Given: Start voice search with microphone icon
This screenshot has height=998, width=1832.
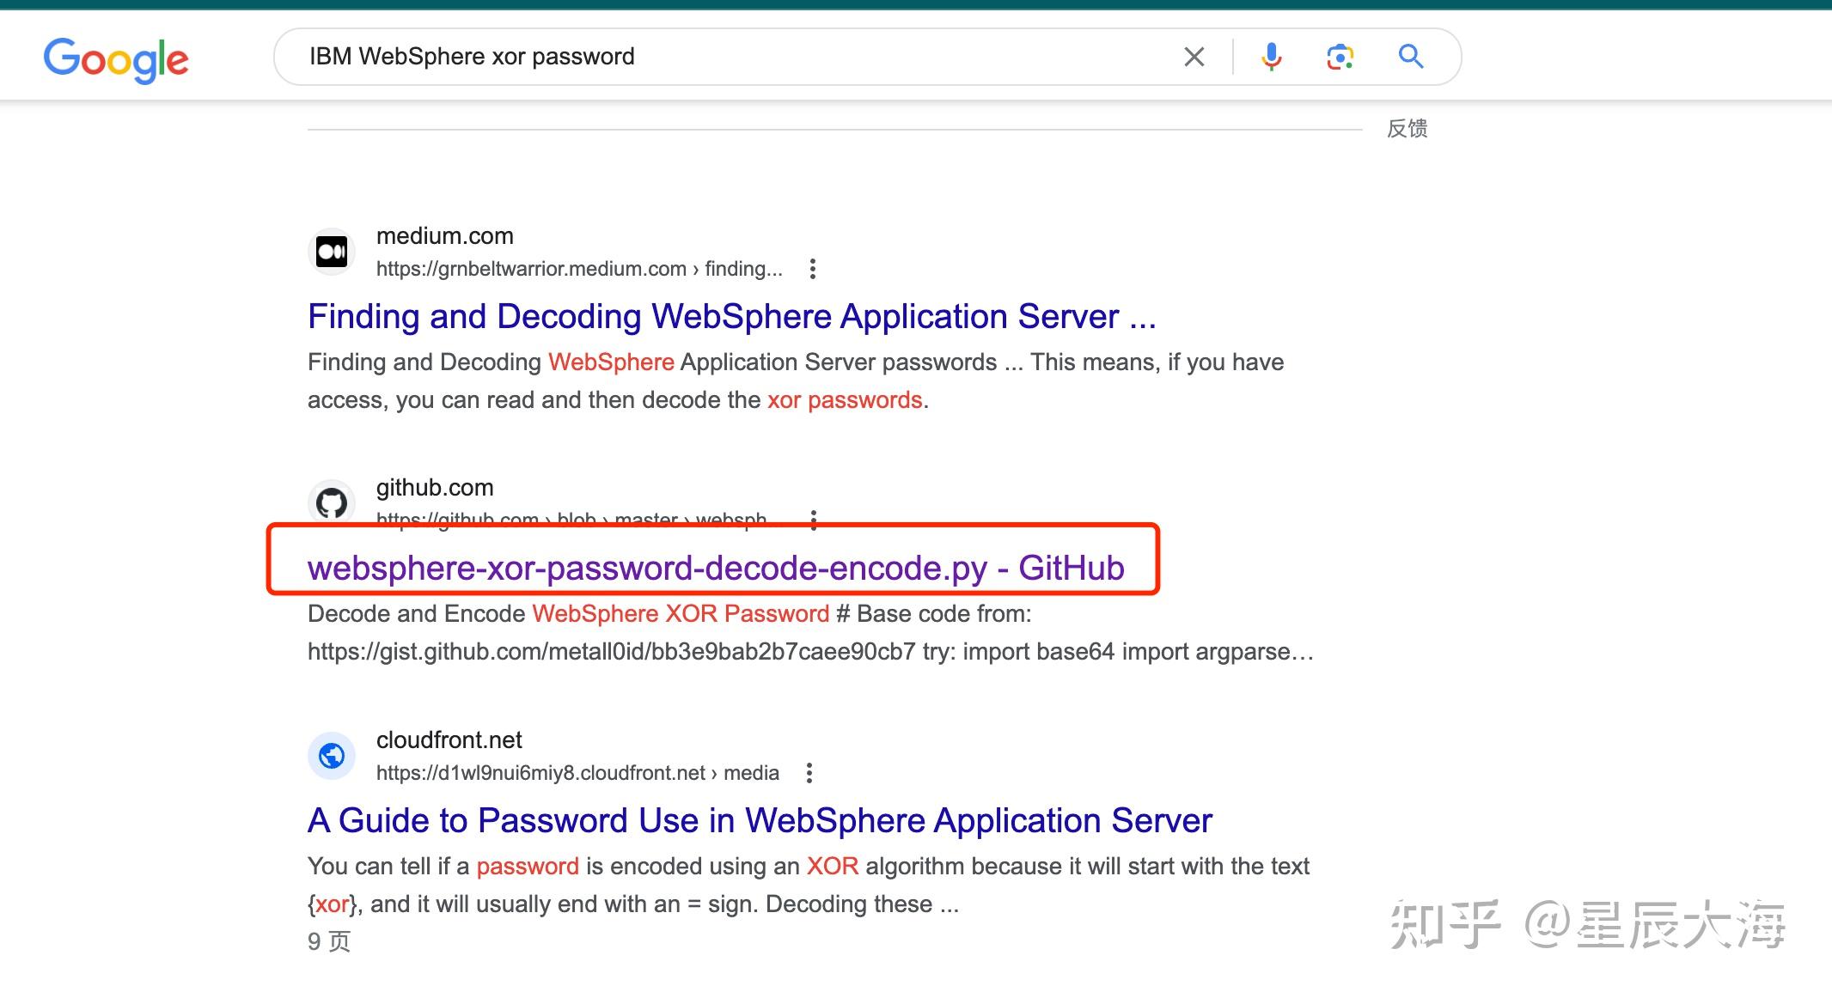Looking at the screenshot, I should (x=1271, y=57).
